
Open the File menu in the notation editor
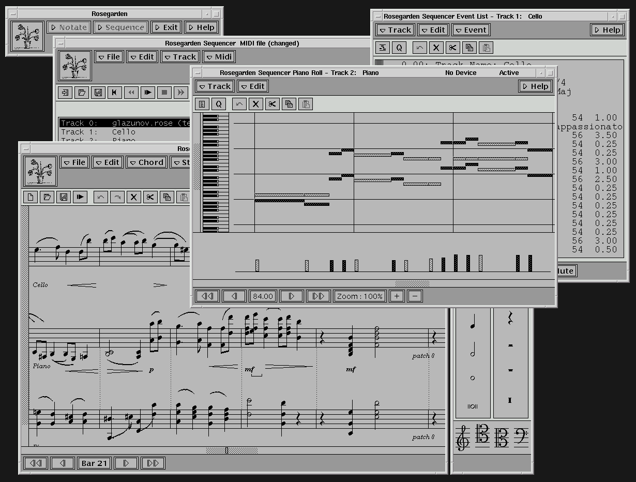point(74,162)
